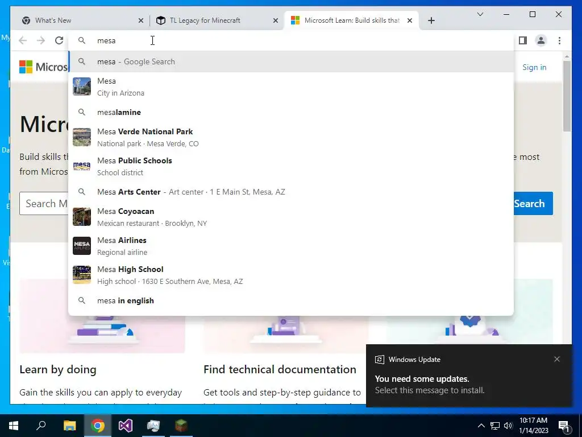582x437 pixels.
Task: Select the Mesa Airlines suggestion
Action: (292, 246)
